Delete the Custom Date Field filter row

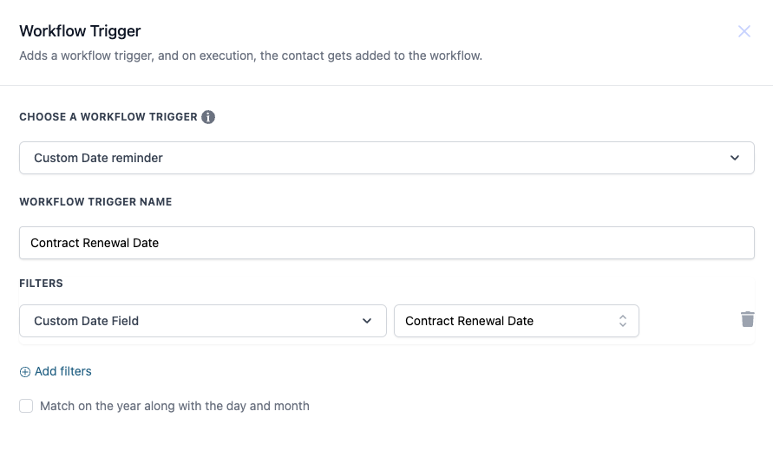click(x=747, y=319)
